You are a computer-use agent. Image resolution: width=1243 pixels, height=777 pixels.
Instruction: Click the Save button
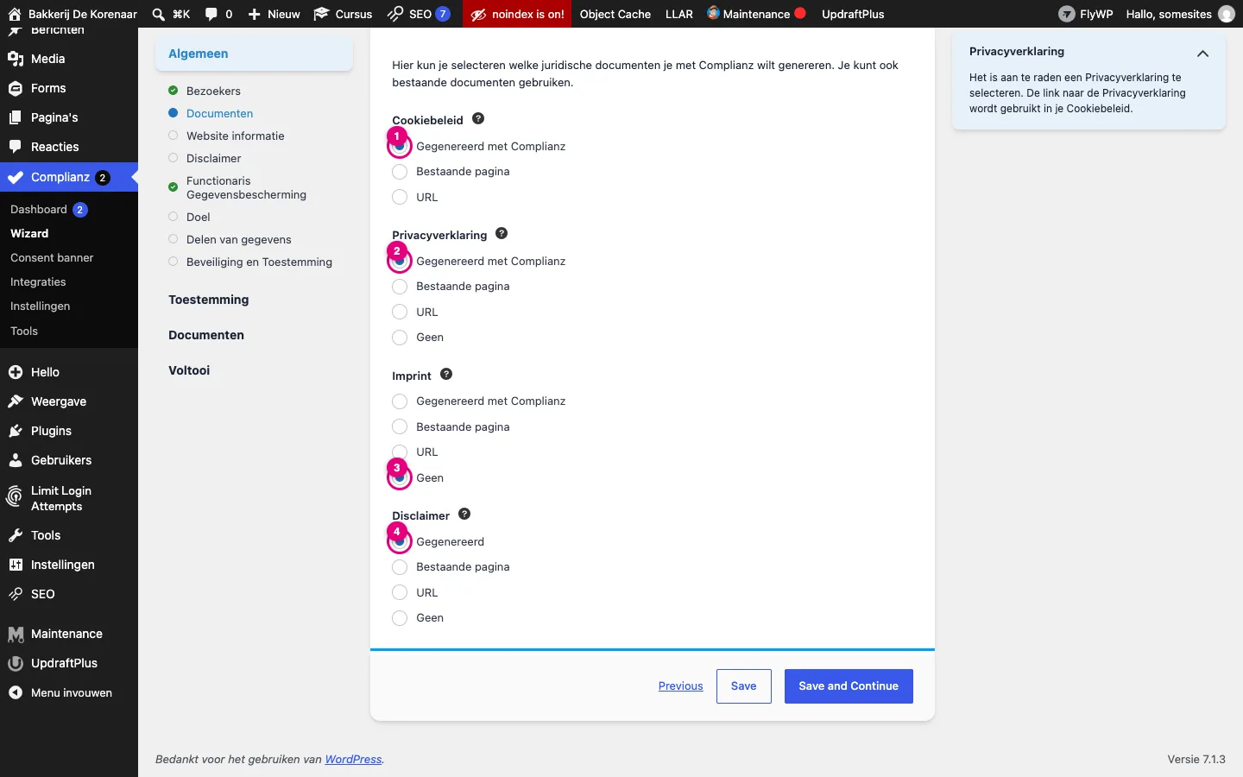(x=743, y=686)
